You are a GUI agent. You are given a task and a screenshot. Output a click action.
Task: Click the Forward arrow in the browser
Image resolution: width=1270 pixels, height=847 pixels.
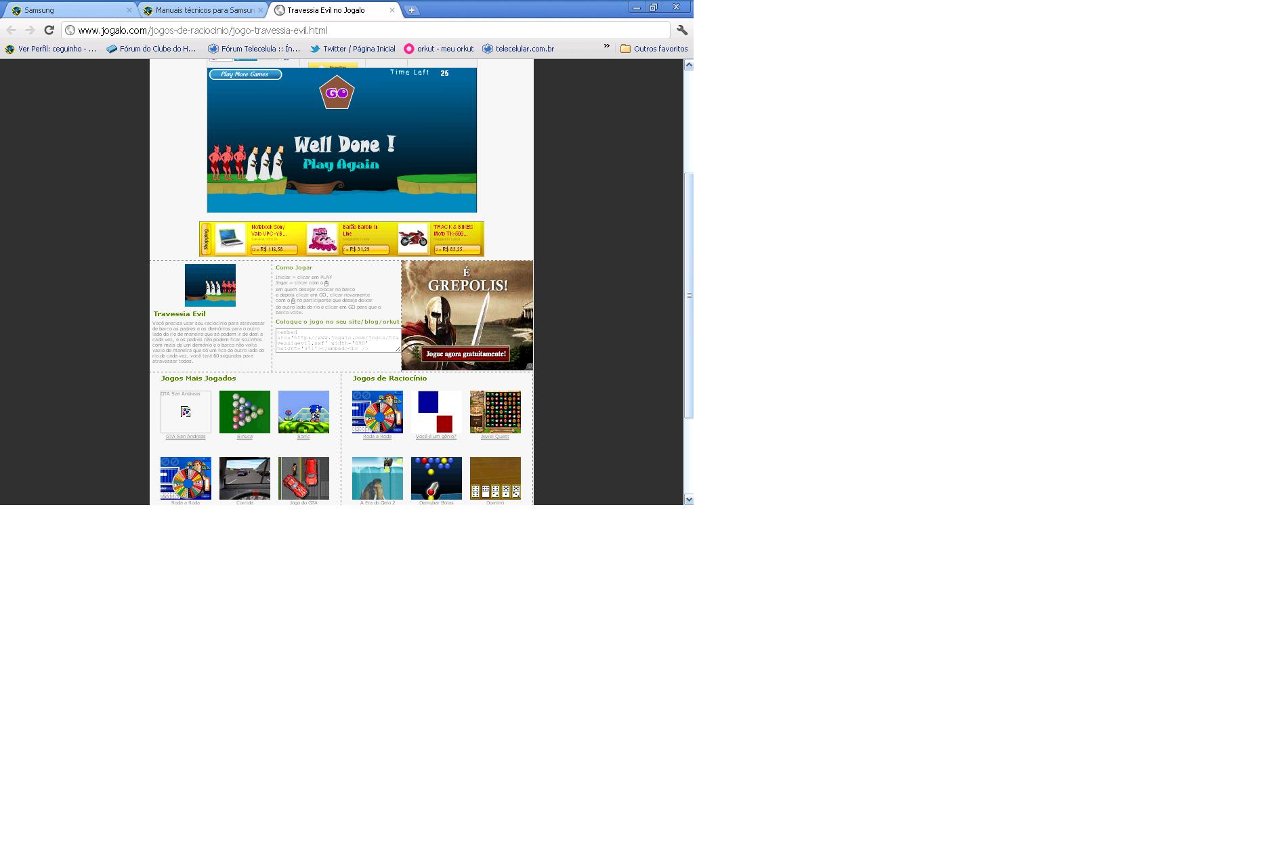click(x=30, y=30)
